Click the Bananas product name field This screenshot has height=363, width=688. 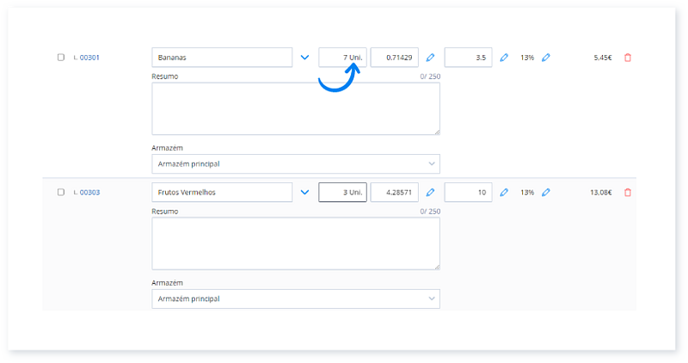[222, 58]
